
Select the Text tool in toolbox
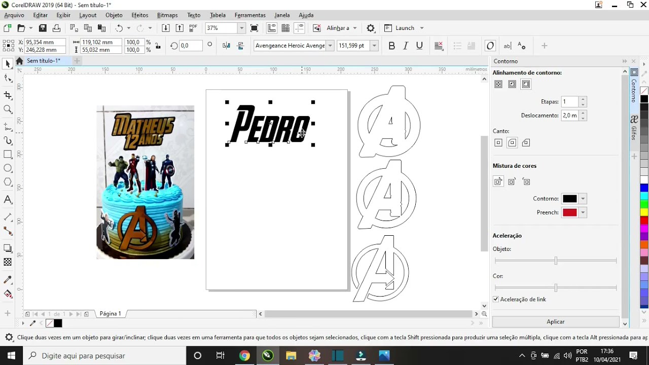(x=8, y=200)
